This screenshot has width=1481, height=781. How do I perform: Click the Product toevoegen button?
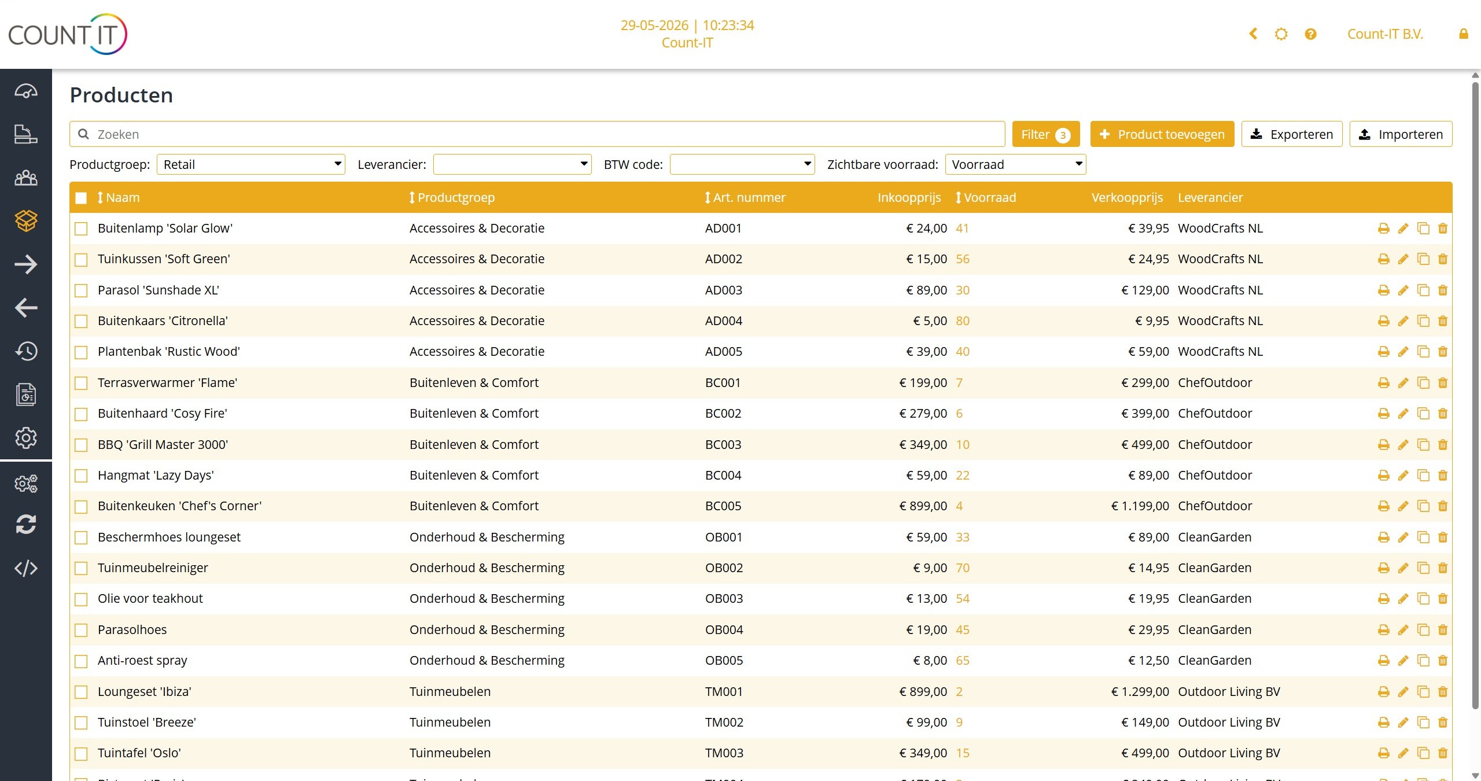click(1162, 134)
